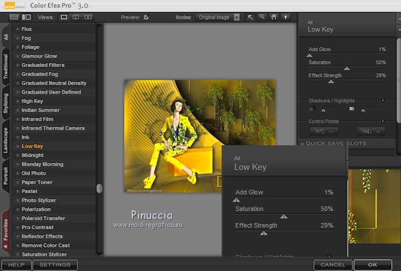Select the Infrared Thermal Camera filter
Screen dimensions: 401x271
point(53,128)
